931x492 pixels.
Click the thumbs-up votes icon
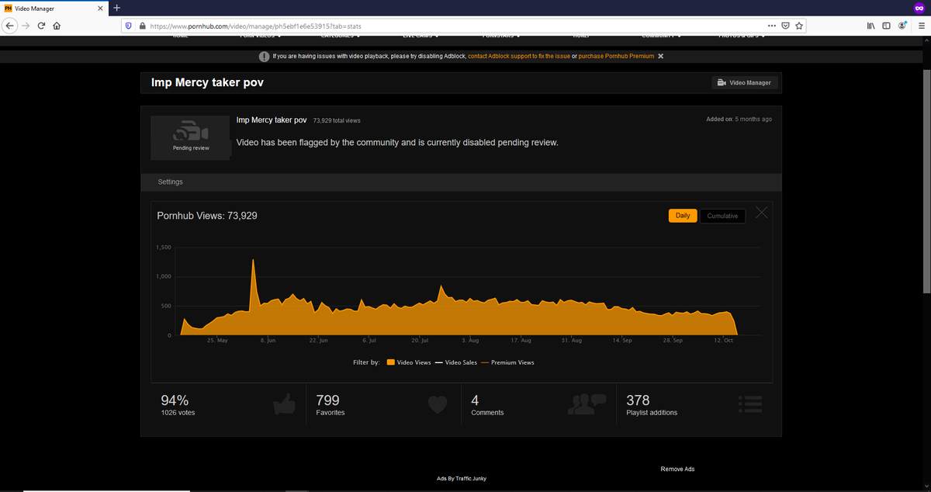click(x=286, y=404)
